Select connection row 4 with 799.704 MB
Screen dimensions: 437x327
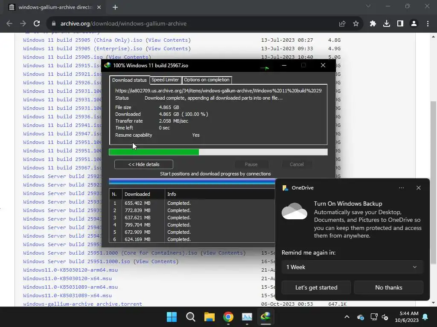tap(192, 225)
